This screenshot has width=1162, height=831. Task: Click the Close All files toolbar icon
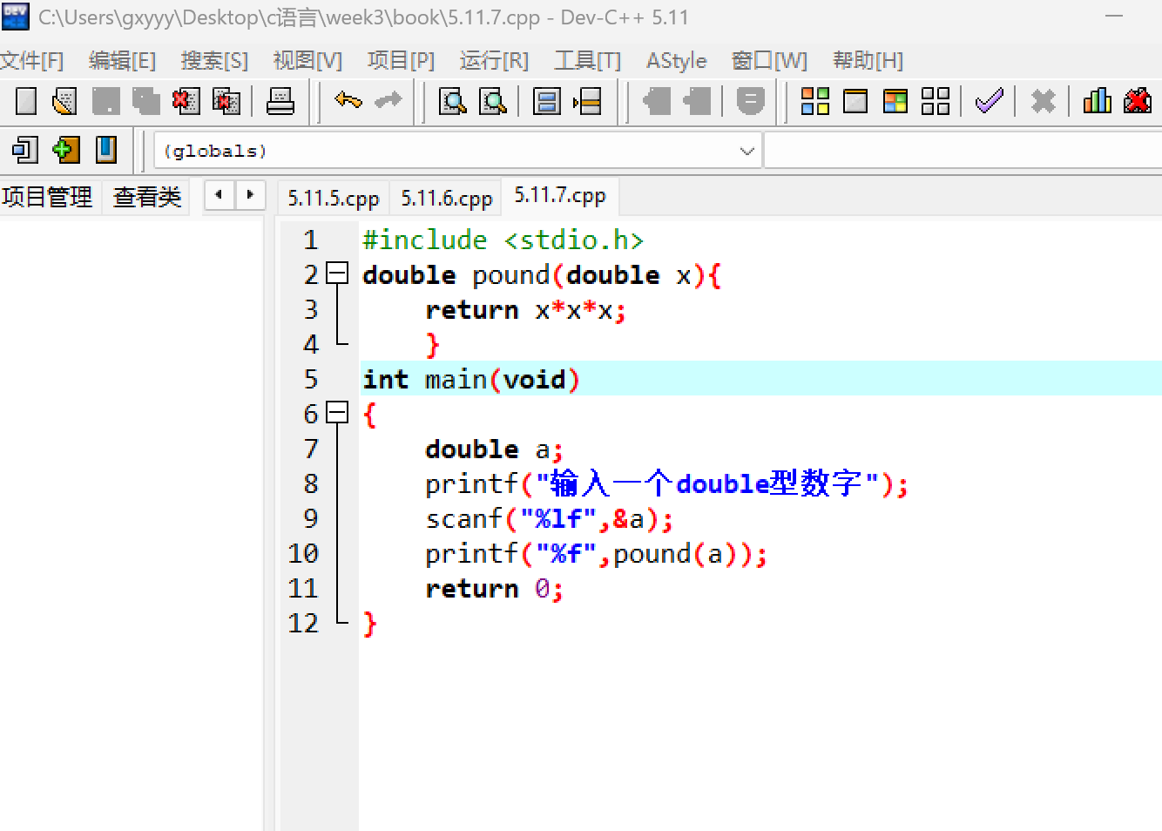226,102
